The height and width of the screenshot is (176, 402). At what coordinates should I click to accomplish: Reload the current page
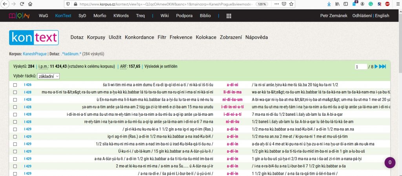[22, 4]
